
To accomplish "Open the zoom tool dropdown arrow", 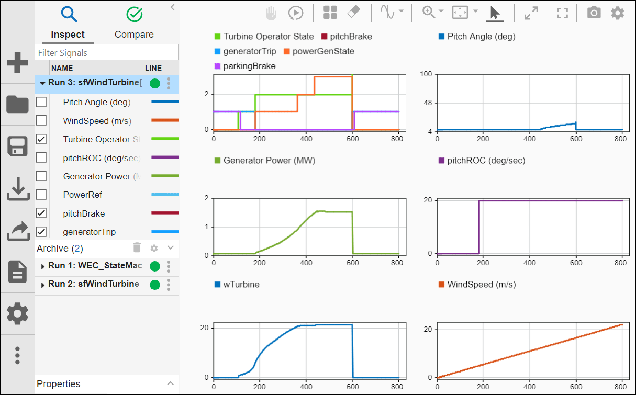I will click(441, 12).
